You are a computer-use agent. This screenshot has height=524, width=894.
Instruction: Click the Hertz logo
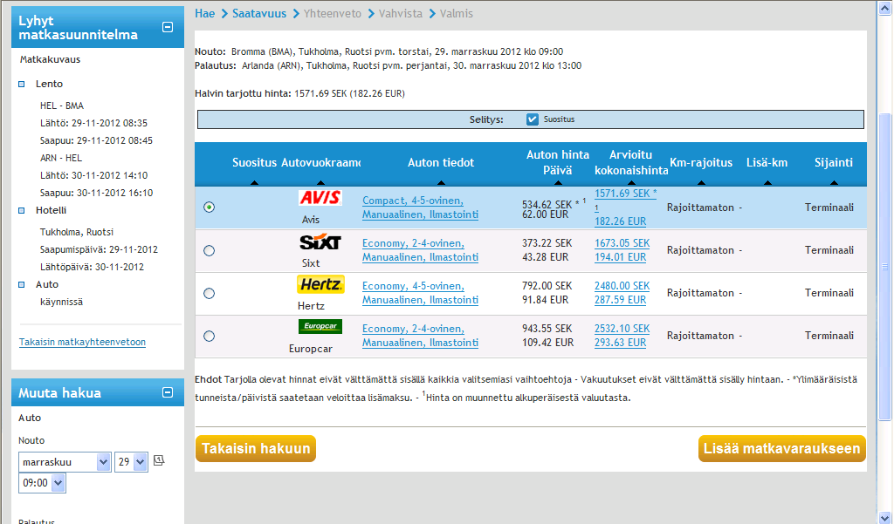point(320,284)
